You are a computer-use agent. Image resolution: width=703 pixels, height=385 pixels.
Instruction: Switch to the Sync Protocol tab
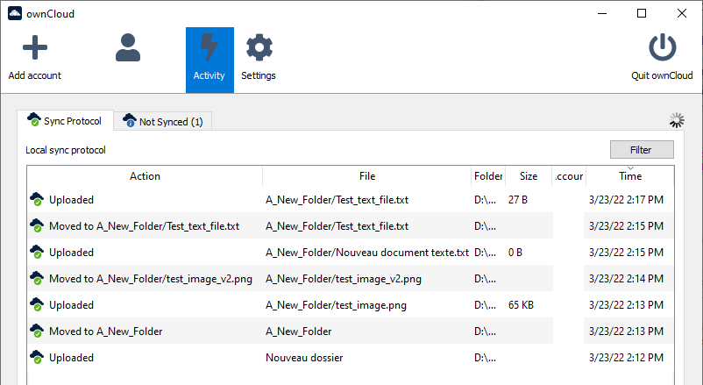click(x=65, y=121)
